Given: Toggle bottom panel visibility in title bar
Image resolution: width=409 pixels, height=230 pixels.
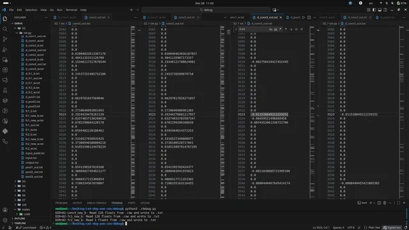Looking at the screenshot, I should coord(380,10).
